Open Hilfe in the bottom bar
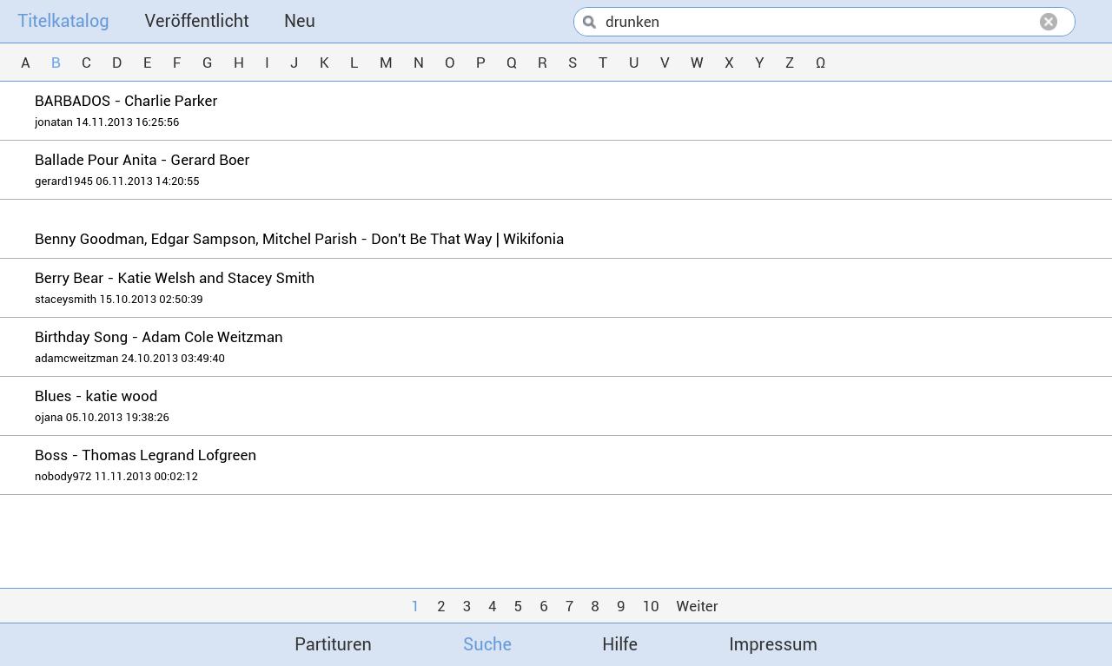 pyautogui.click(x=619, y=644)
